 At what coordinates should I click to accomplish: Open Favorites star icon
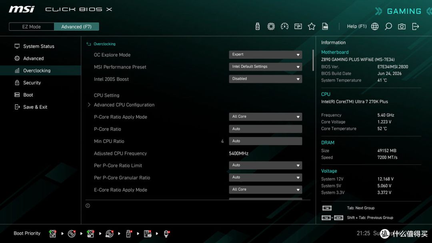(x=311, y=26)
